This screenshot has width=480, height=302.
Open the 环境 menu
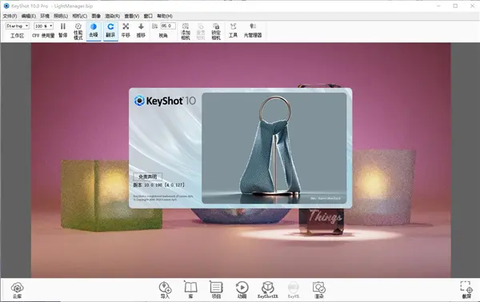coord(45,16)
